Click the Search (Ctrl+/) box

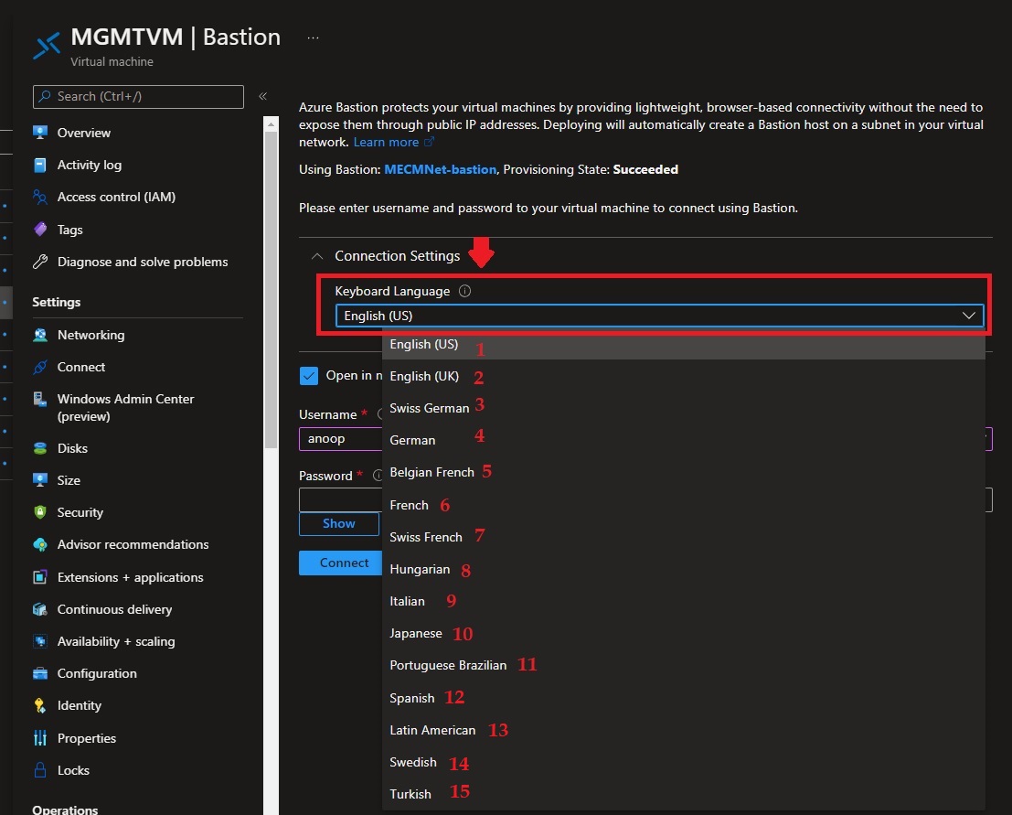point(138,96)
